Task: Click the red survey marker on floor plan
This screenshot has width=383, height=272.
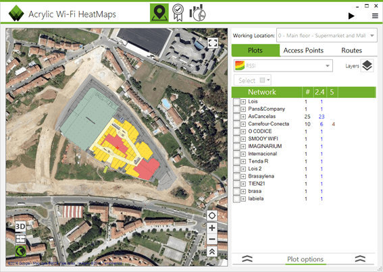Action: [118, 148]
